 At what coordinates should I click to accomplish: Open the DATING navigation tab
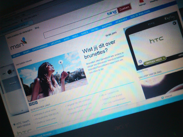(x=95, y=30)
